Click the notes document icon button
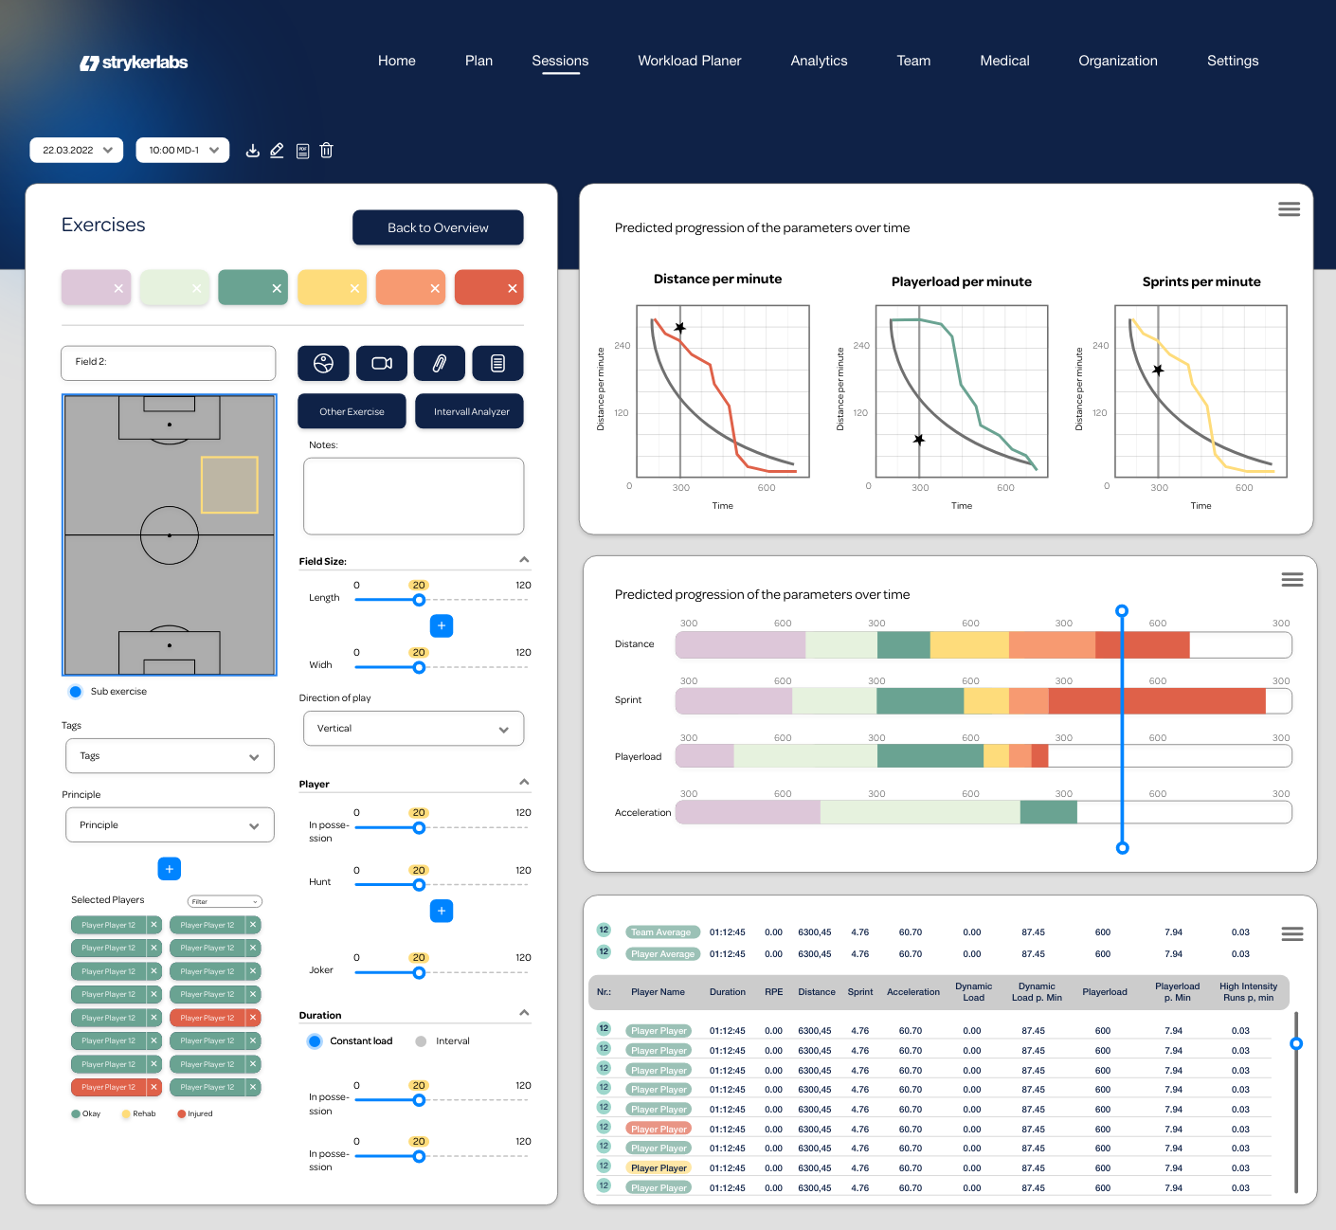The height and width of the screenshot is (1230, 1336). (x=498, y=363)
